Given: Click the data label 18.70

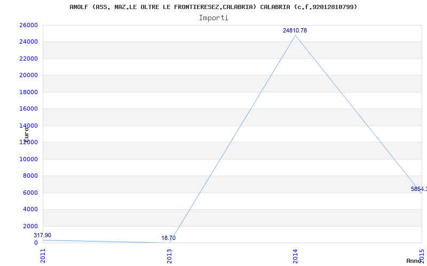Looking at the screenshot, I should pyautogui.click(x=168, y=238).
